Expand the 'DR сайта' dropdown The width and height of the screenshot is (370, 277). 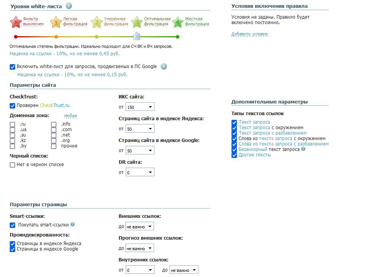[140, 172]
